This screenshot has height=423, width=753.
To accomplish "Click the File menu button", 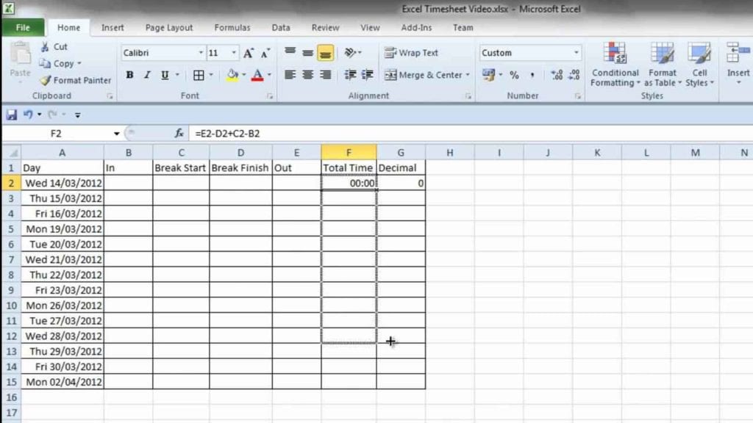I will (x=24, y=26).
